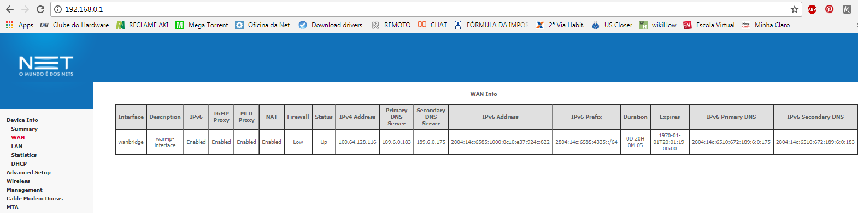Expand the Advanced Setup menu

click(28, 173)
